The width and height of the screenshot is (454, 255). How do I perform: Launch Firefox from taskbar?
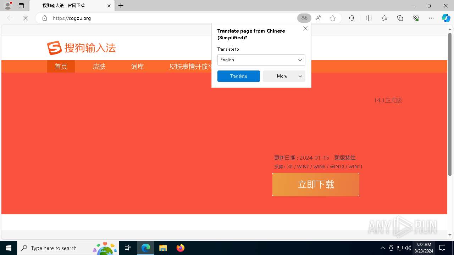pyautogui.click(x=181, y=248)
